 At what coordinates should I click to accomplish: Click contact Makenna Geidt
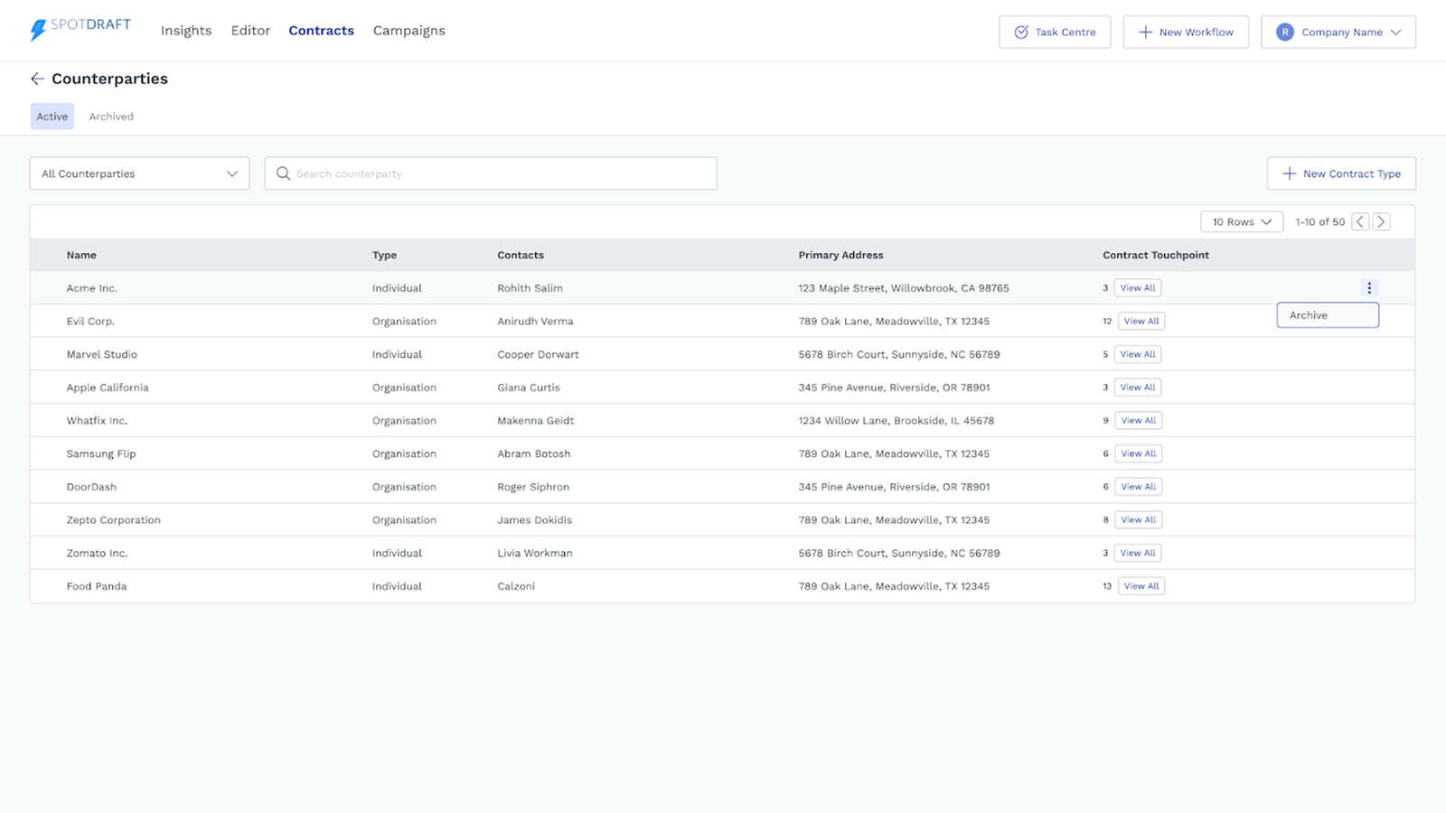[535, 420]
